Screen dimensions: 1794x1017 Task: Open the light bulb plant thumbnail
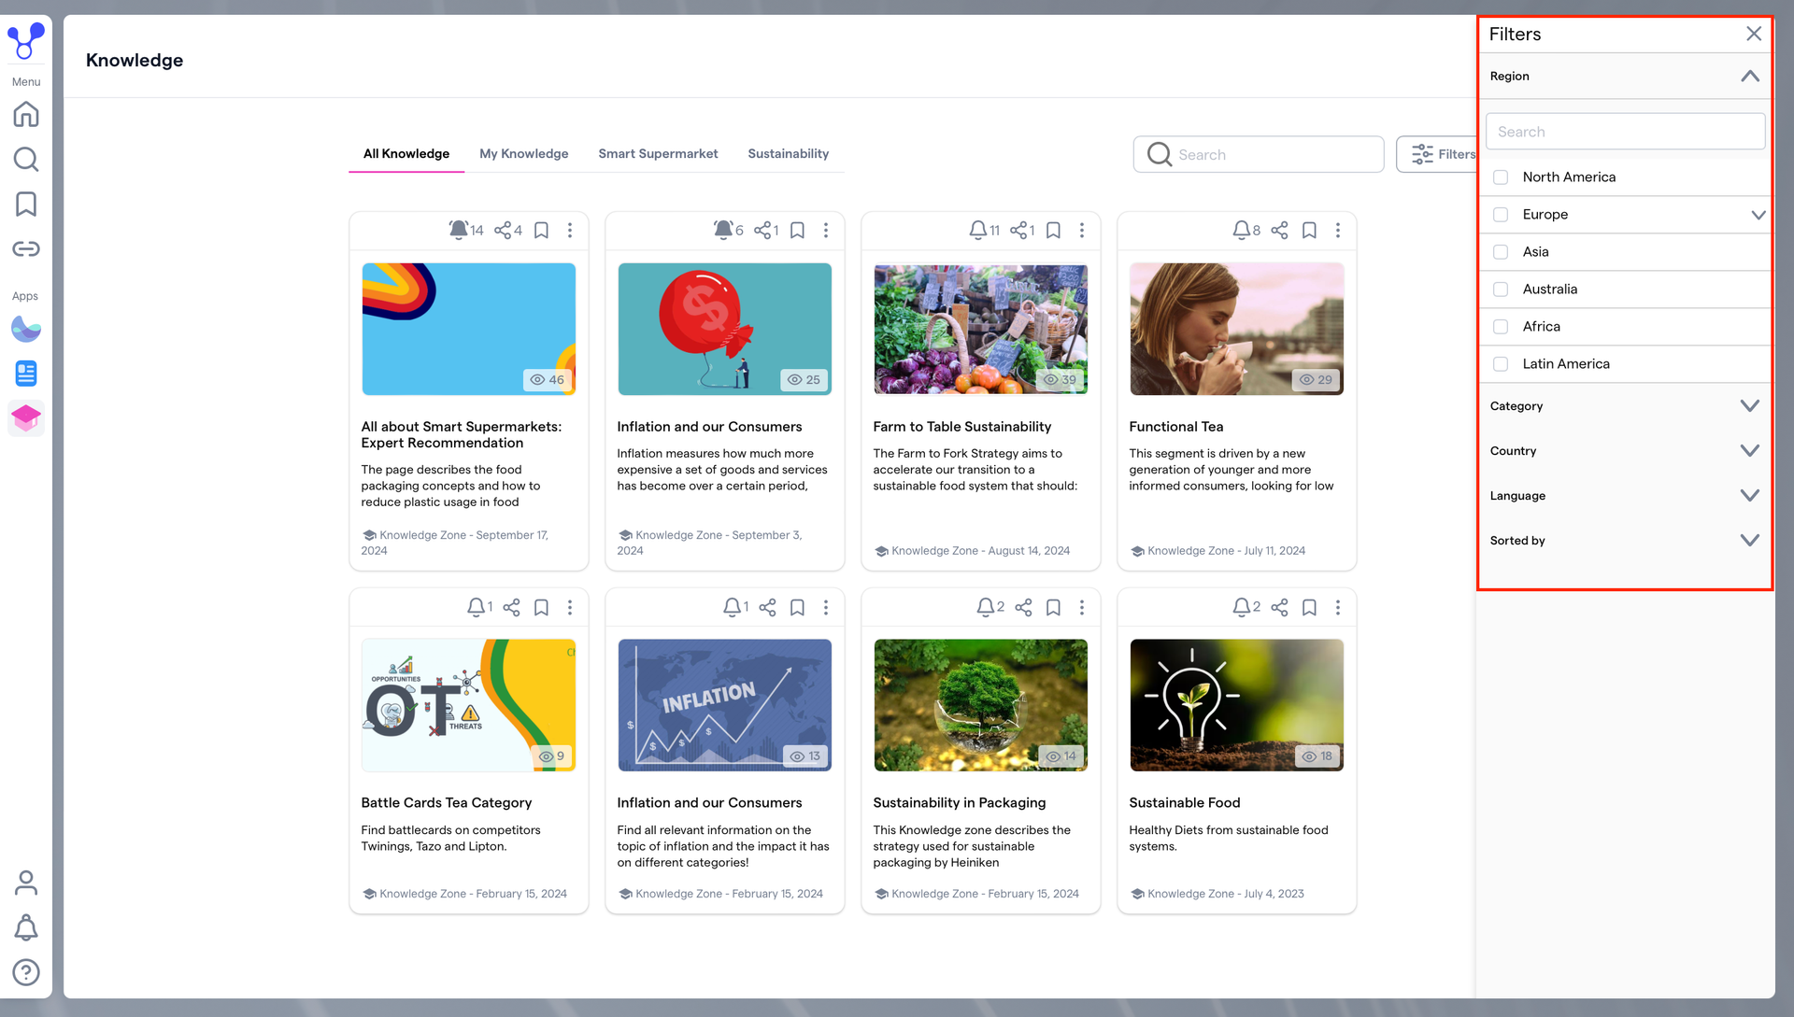click(x=1236, y=705)
